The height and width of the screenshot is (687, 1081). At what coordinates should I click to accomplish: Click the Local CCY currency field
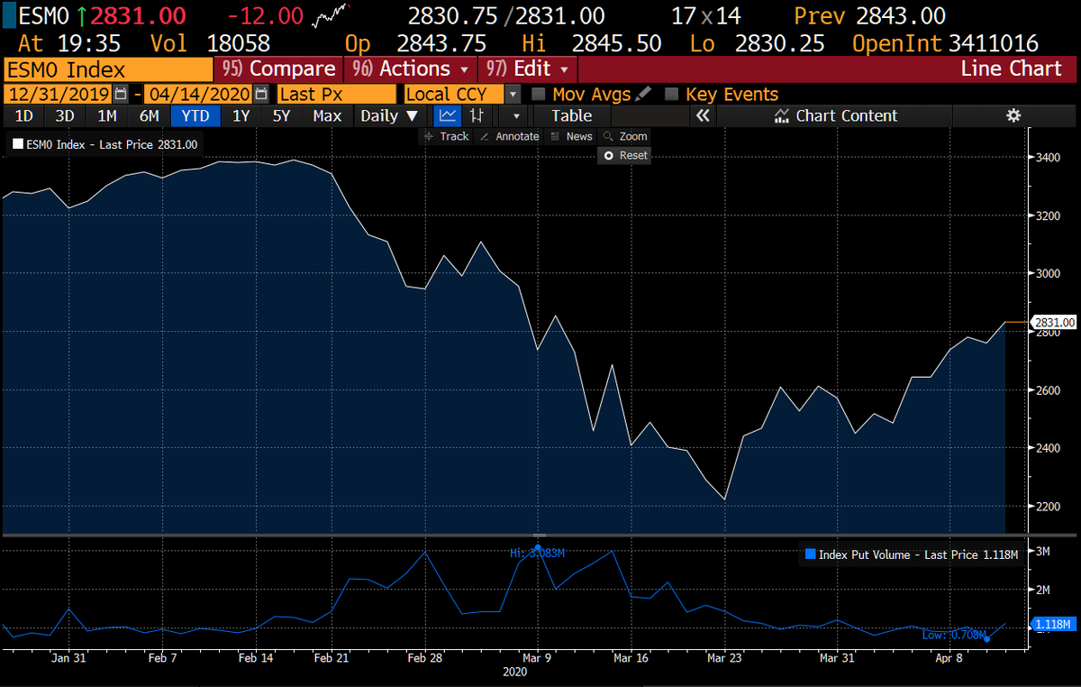point(453,94)
